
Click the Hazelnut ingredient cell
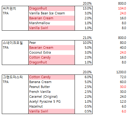coord(51,106)
